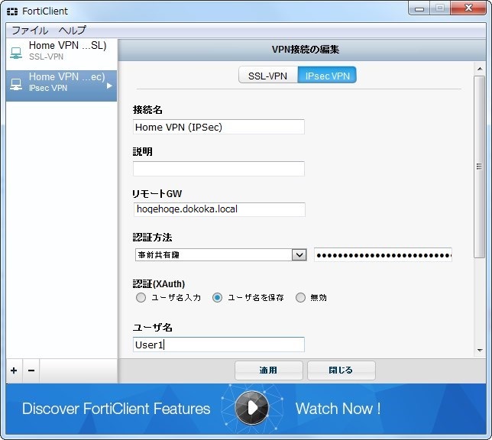492x440 pixels.
Task: Close the FortiClient window
Action: [x=468, y=8]
